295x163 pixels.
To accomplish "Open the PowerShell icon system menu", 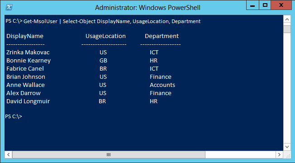I will 9,7.
